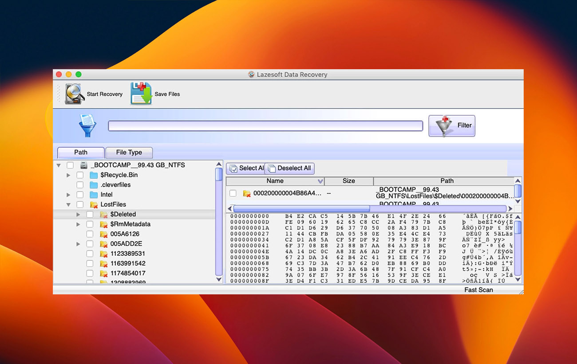Click the $RmMetadata folder icon
Screen dimensions: 577x364
[103, 224]
